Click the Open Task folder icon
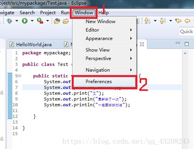The image size is (194, 149). (x=66, y=21)
